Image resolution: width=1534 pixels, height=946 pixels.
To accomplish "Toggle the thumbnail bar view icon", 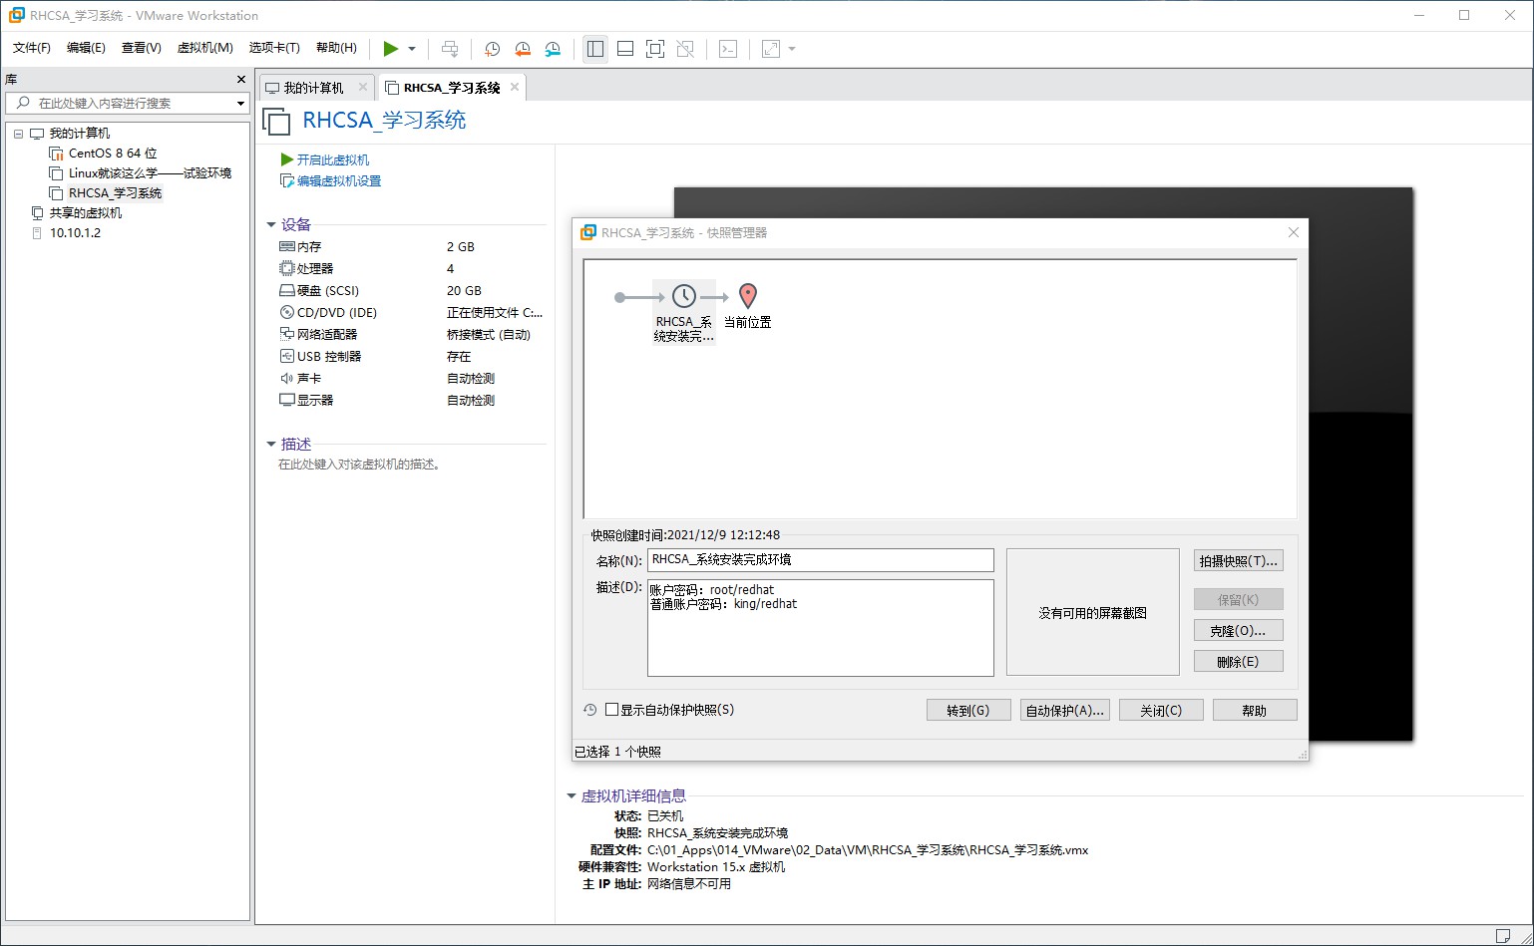I will point(625,49).
